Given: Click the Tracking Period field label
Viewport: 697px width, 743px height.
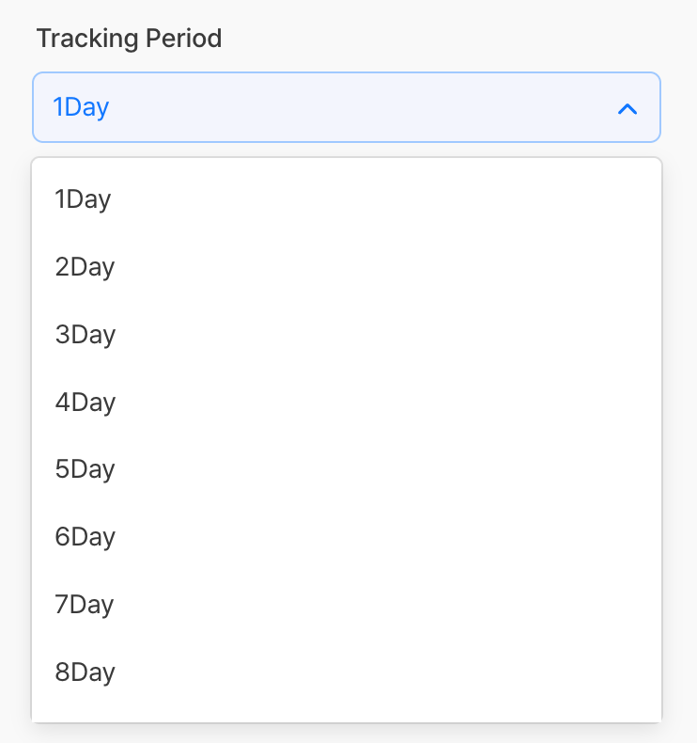Looking at the screenshot, I should 129,39.
